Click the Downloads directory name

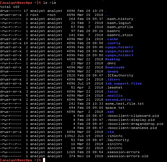(x=115, y=67)
